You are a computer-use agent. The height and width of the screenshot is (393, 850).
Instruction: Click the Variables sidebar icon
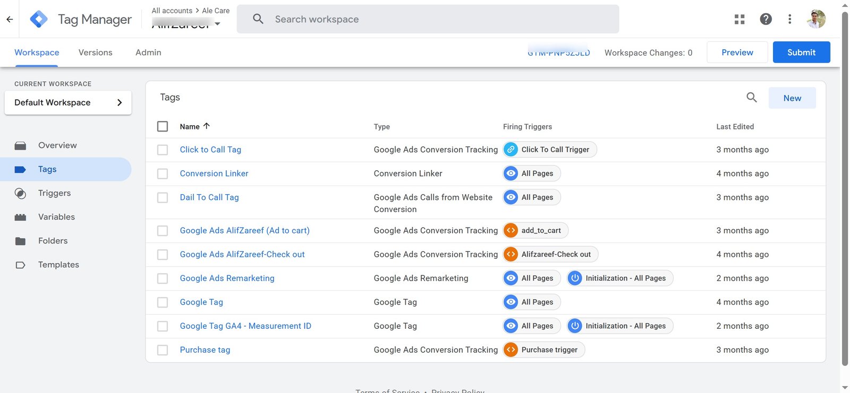pos(20,217)
